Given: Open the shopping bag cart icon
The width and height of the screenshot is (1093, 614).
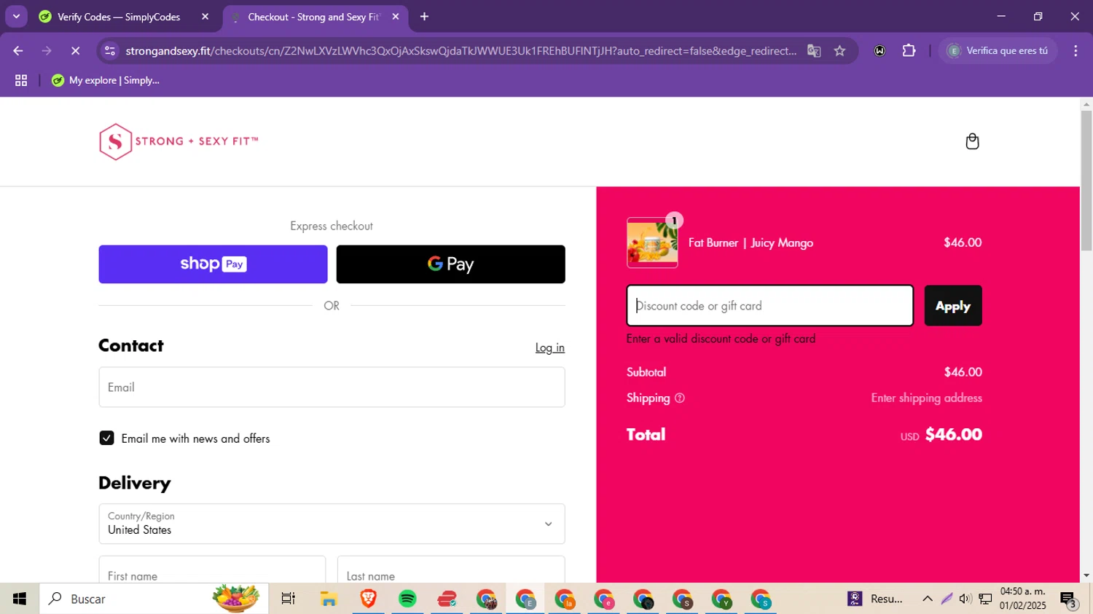Looking at the screenshot, I should click(x=972, y=141).
